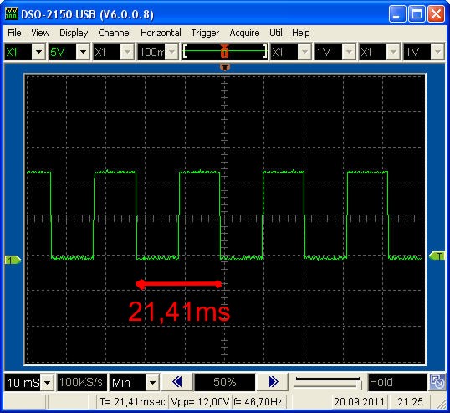The height and width of the screenshot is (413, 450).
Task: Expand the Min acquisition mode dropdown
Action: coord(153,383)
